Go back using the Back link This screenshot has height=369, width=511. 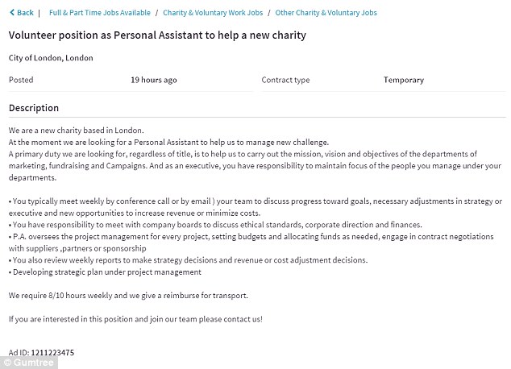click(24, 13)
